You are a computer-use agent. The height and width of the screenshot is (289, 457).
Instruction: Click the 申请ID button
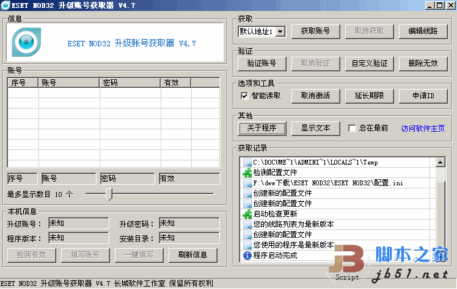423,96
